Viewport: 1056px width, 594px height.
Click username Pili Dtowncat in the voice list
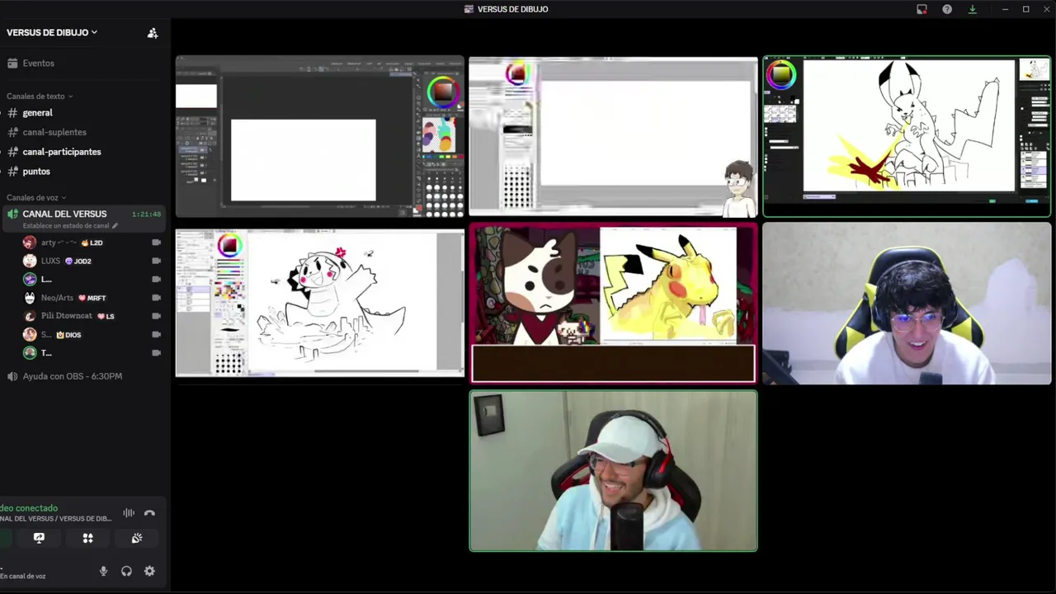pos(67,316)
